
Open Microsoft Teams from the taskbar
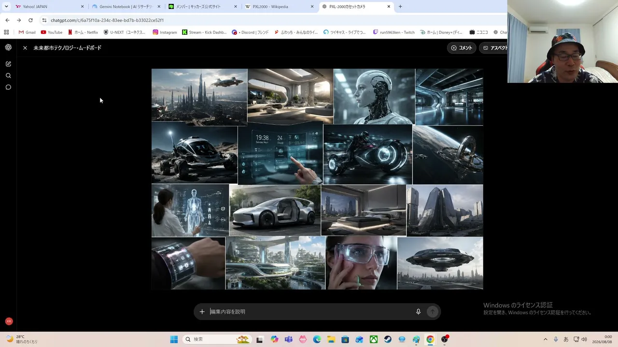click(x=289, y=339)
